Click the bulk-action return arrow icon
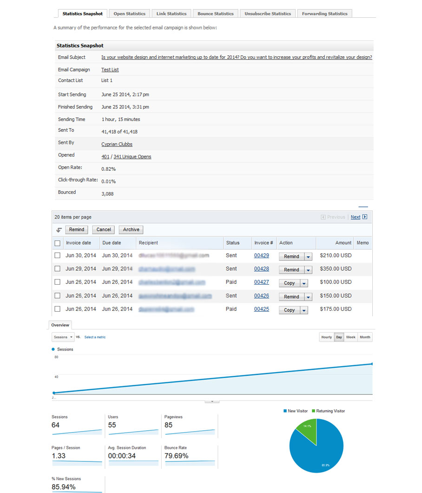 pos(59,230)
